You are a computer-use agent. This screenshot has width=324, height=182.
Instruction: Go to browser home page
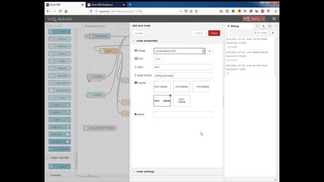pyautogui.click(x=66, y=11)
